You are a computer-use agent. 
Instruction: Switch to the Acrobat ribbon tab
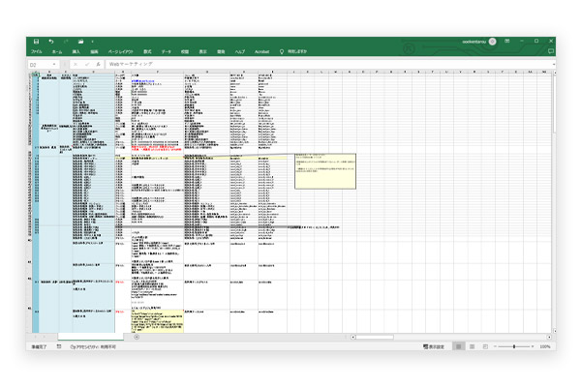(x=262, y=51)
